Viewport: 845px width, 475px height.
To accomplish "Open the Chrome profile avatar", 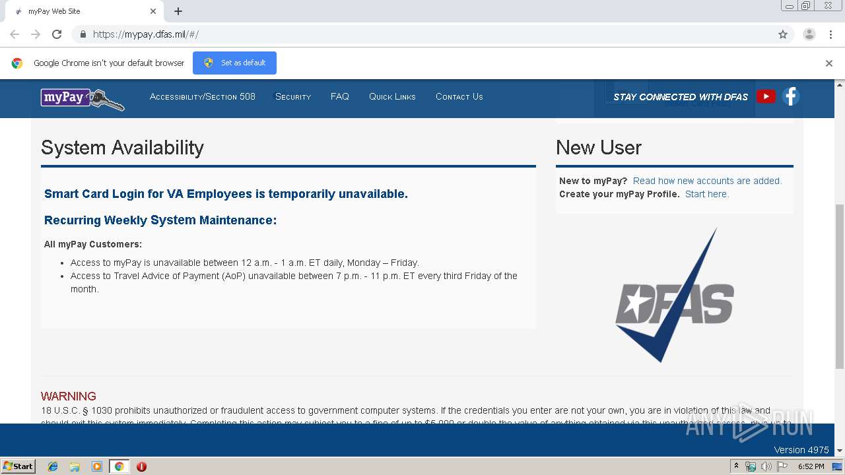I will click(x=809, y=34).
